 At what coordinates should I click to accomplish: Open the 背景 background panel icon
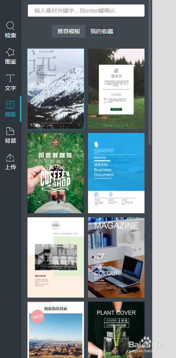tap(10, 131)
